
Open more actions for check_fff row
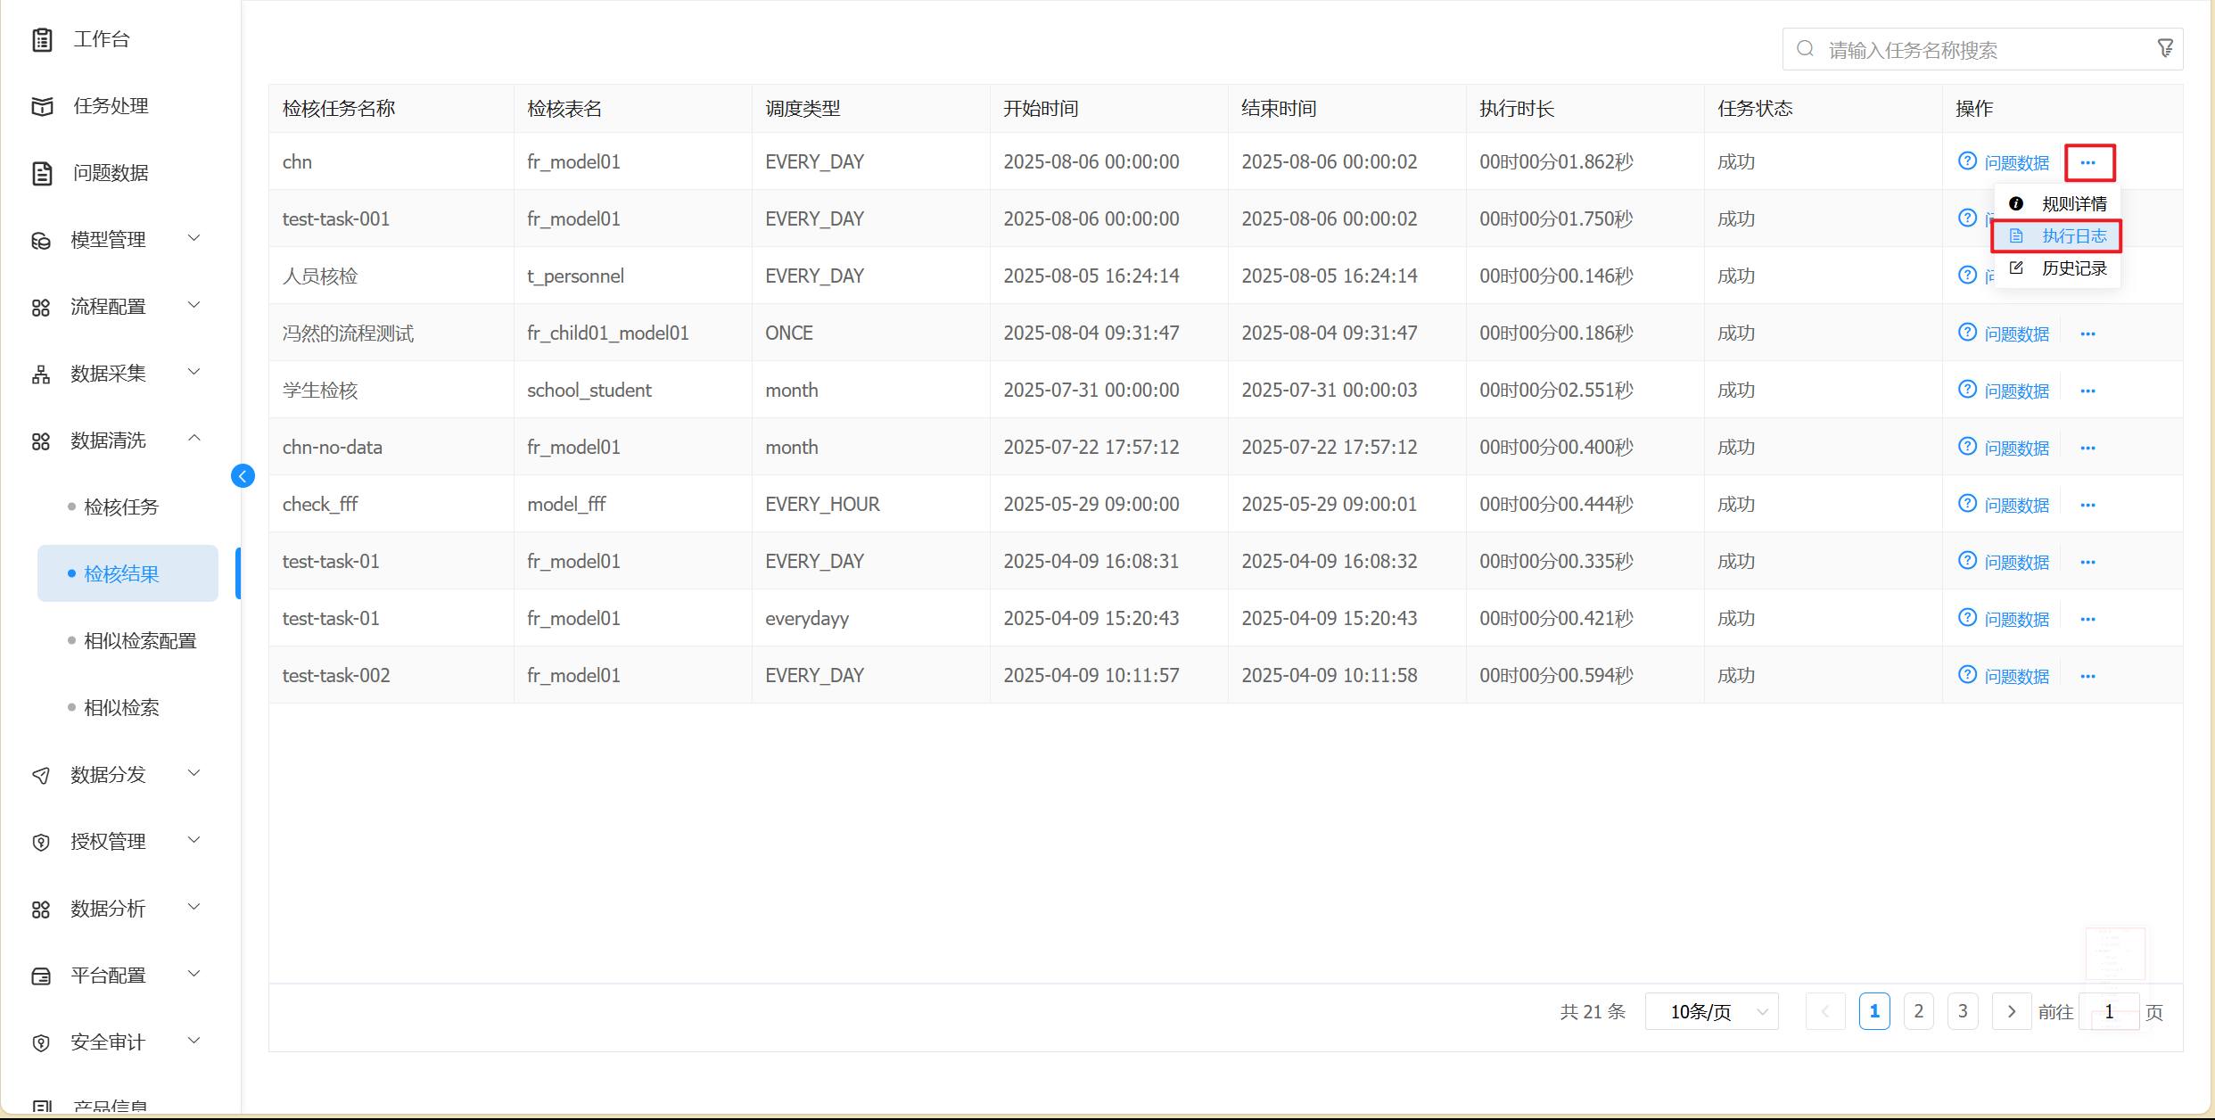click(x=2087, y=505)
